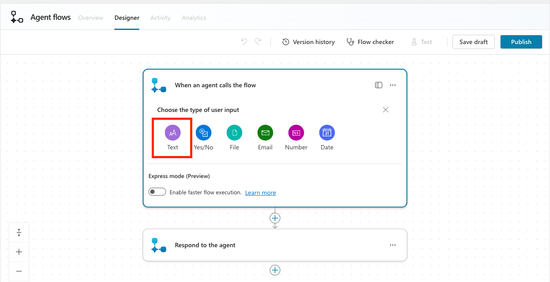Select the Text input type icon

click(172, 133)
